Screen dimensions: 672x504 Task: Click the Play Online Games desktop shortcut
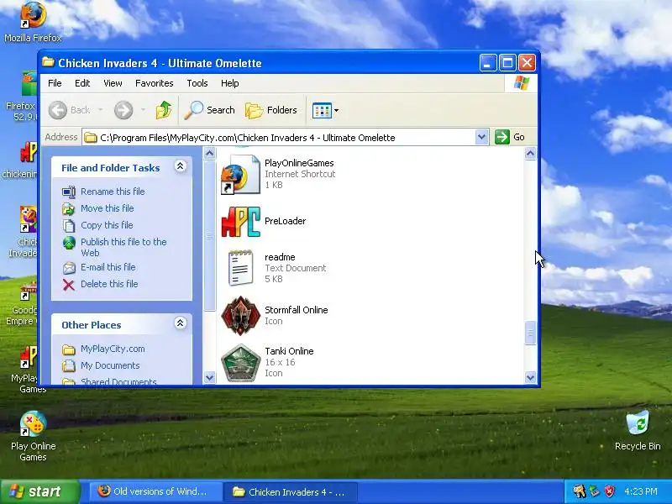[x=33, y=435]
